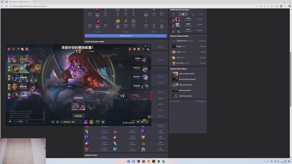The image size is (292, 164).
Task: Select the gold Precision rune icon
Action: 118,21
